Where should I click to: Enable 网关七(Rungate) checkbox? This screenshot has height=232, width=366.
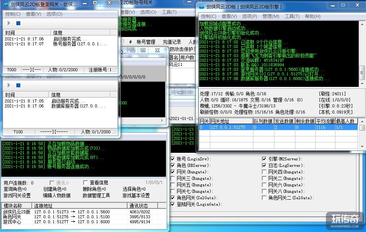coord(173,191)
